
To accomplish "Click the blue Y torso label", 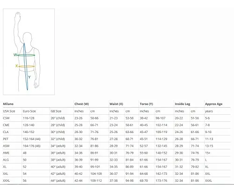I will (x=29, y=77).
